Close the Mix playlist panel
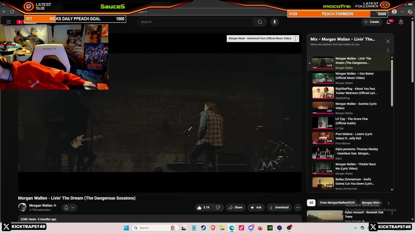This screenshot has width=415, height=233. pyautogui.click(x=388, y=41)
